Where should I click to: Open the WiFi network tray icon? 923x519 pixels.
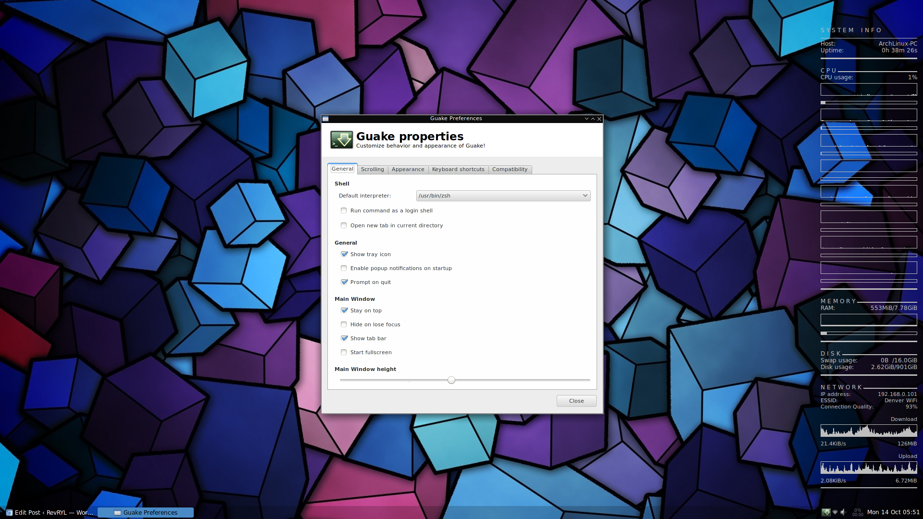[x=835, y=512]
